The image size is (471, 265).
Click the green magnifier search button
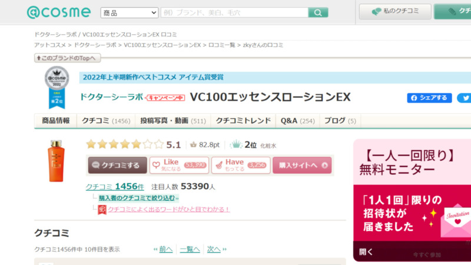click(318, 12)
